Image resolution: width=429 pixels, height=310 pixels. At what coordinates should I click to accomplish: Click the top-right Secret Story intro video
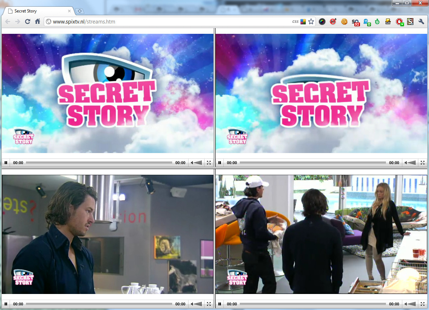(321, 94)
